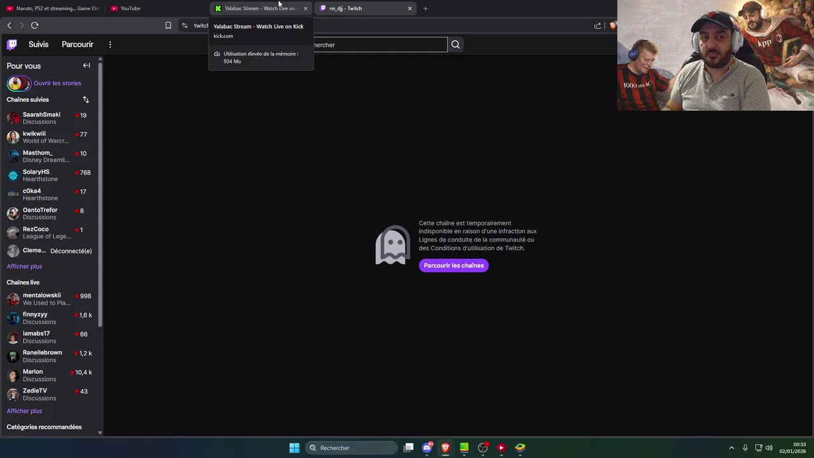
Task: Open the stories avatar ring
Action: (18, 83)
